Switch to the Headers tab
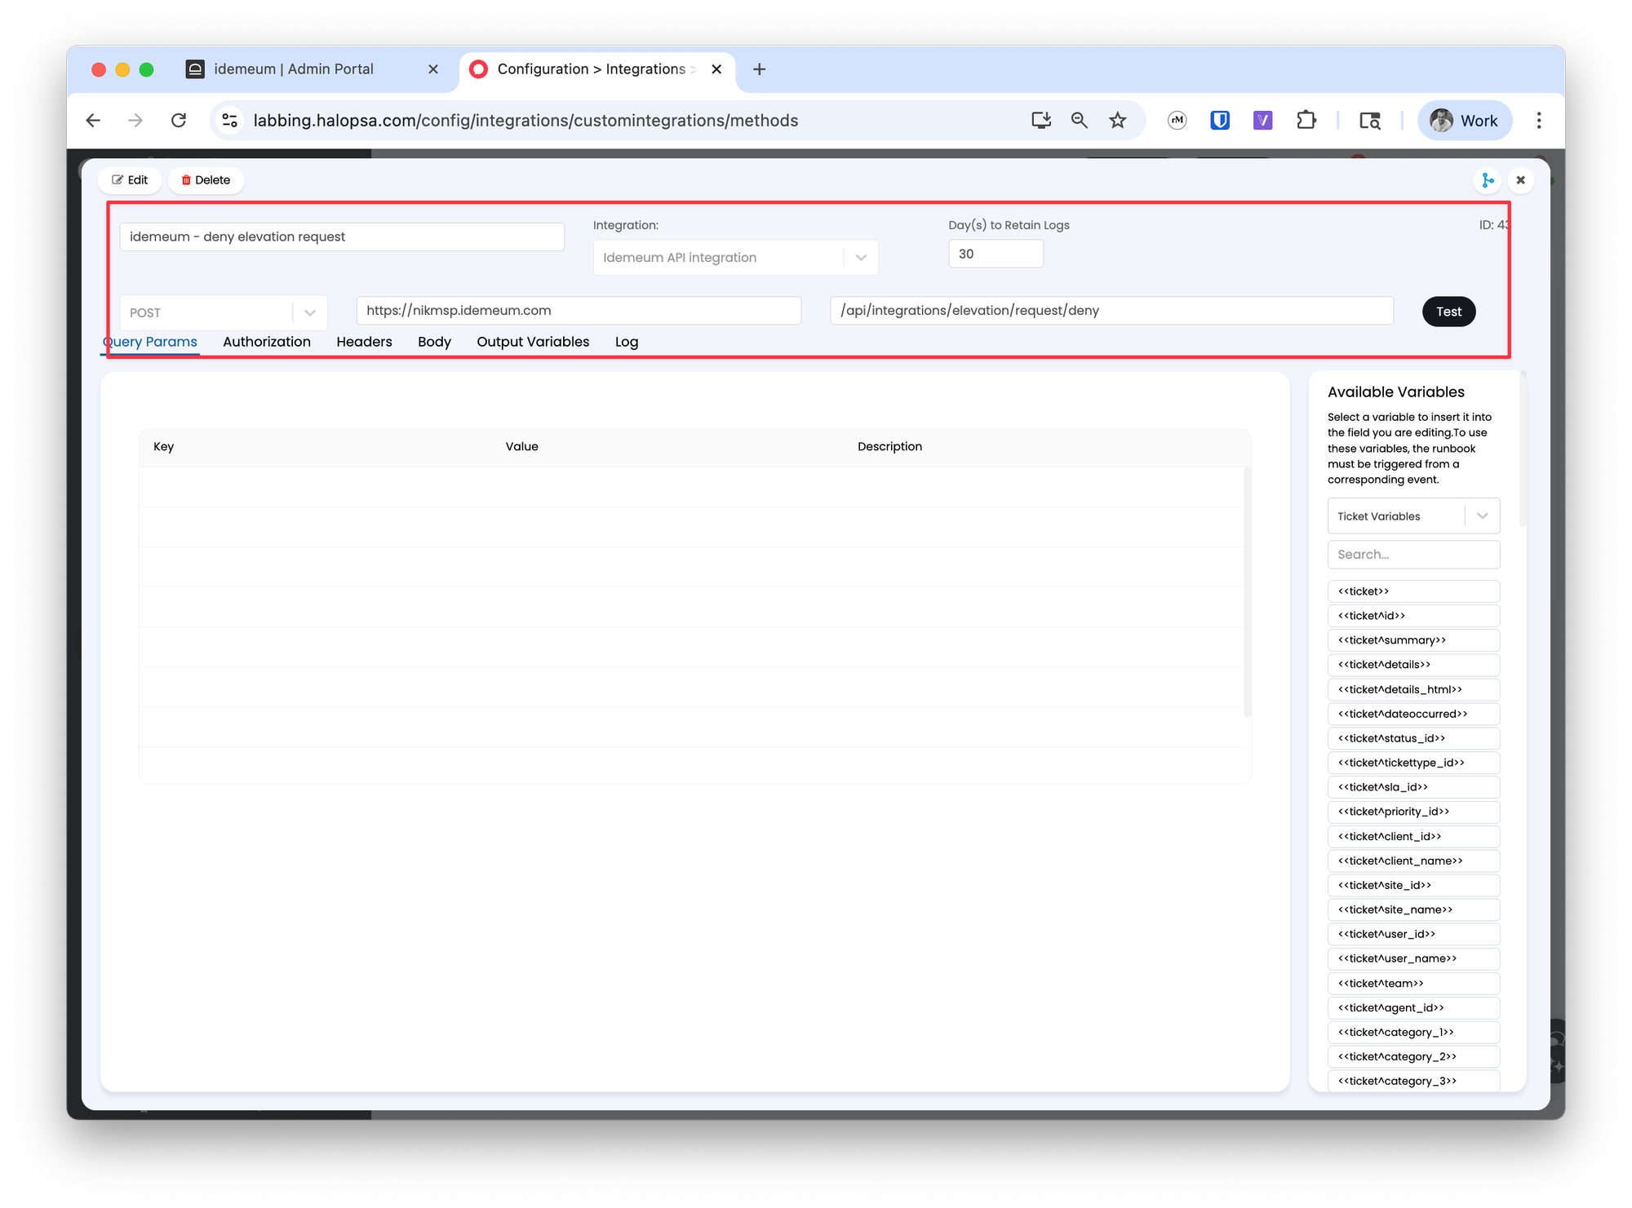The width and height of the screenshot is (1632, 1208). [364, 342]
